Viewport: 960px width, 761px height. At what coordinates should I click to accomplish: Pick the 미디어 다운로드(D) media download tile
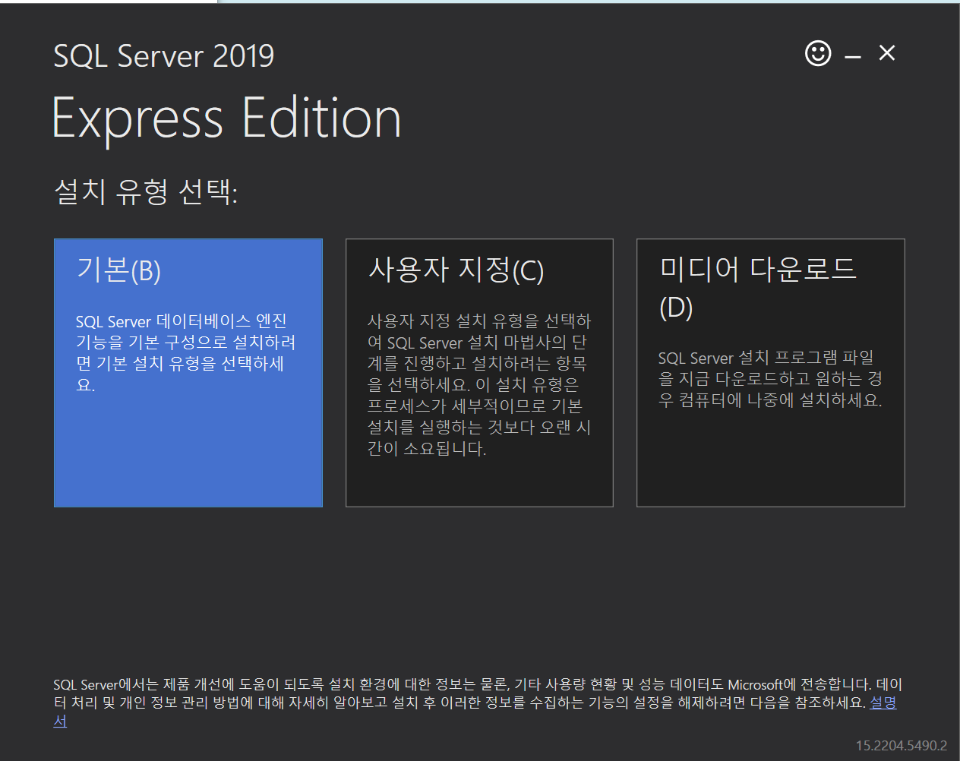[771, 373]
